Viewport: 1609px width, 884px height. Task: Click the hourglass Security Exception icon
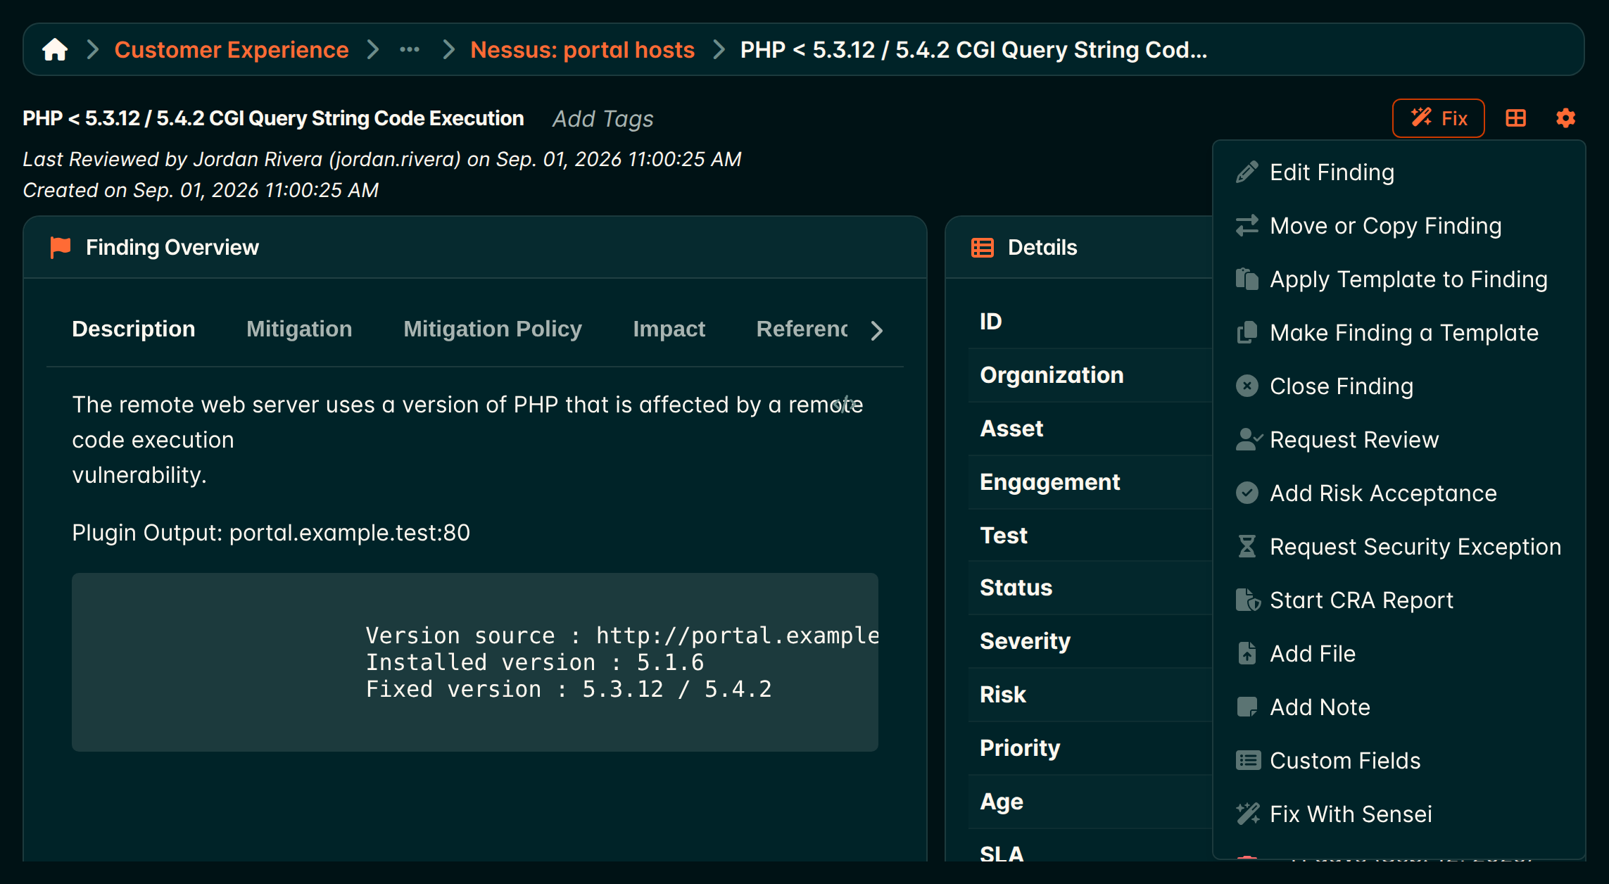[x=1247, y=547]
